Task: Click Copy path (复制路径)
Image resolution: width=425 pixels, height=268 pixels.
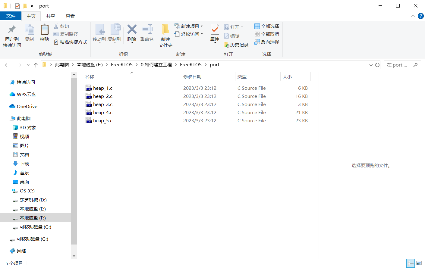Action: [66, 34]
